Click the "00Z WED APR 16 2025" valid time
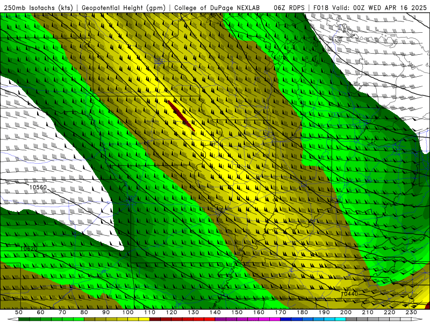Image resolution: width=430 pixels, height=322 pixels. tap(390, 8)
